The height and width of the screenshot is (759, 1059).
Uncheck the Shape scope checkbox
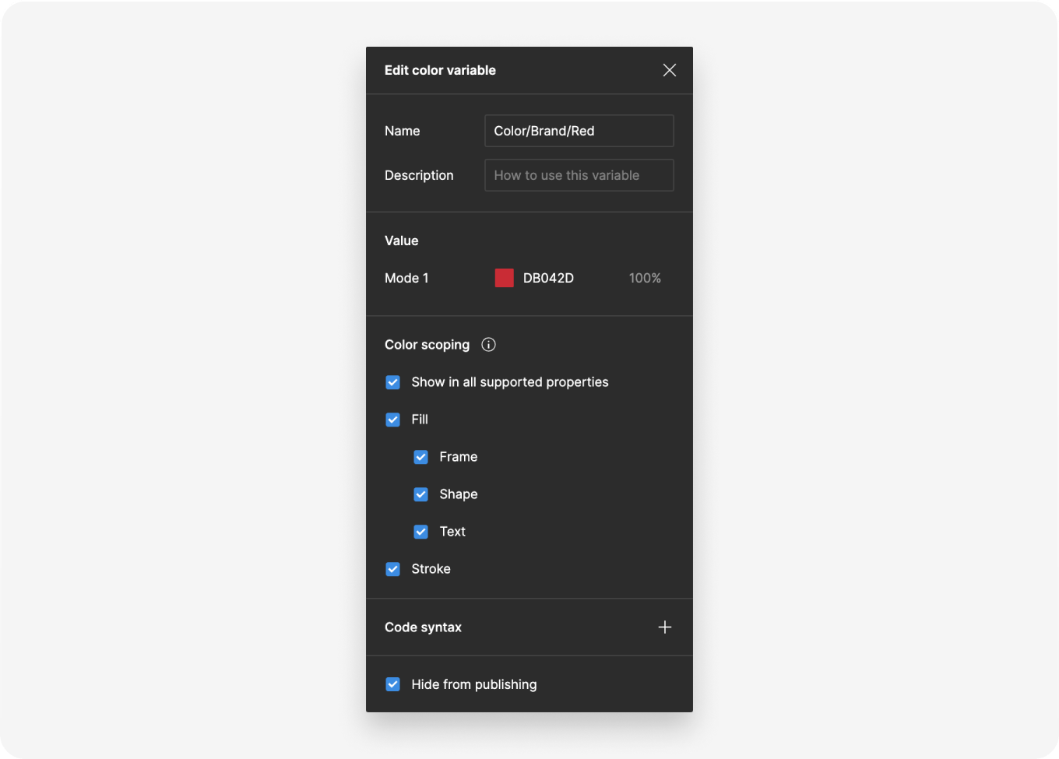click(421, 494)
